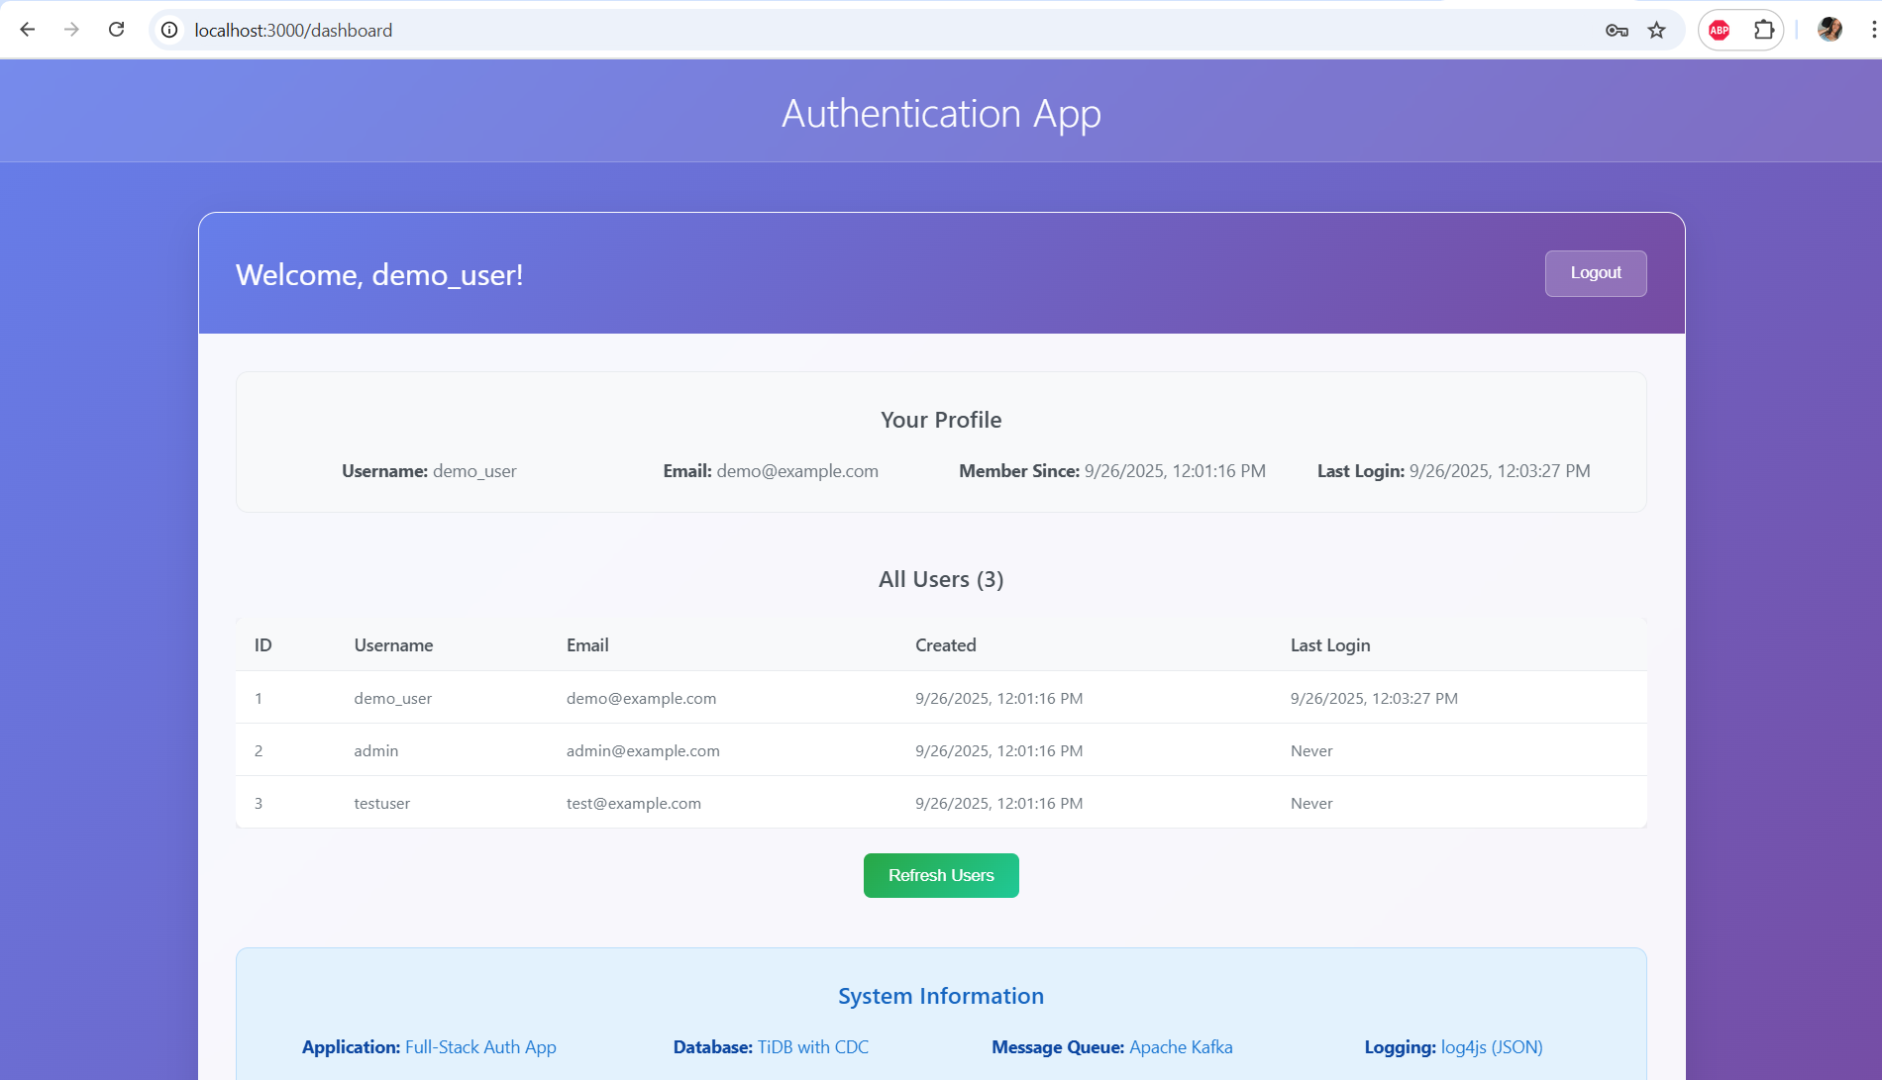Click the TiDB with CDC link
The image size is (1882, 1080).
[812, 1046]
